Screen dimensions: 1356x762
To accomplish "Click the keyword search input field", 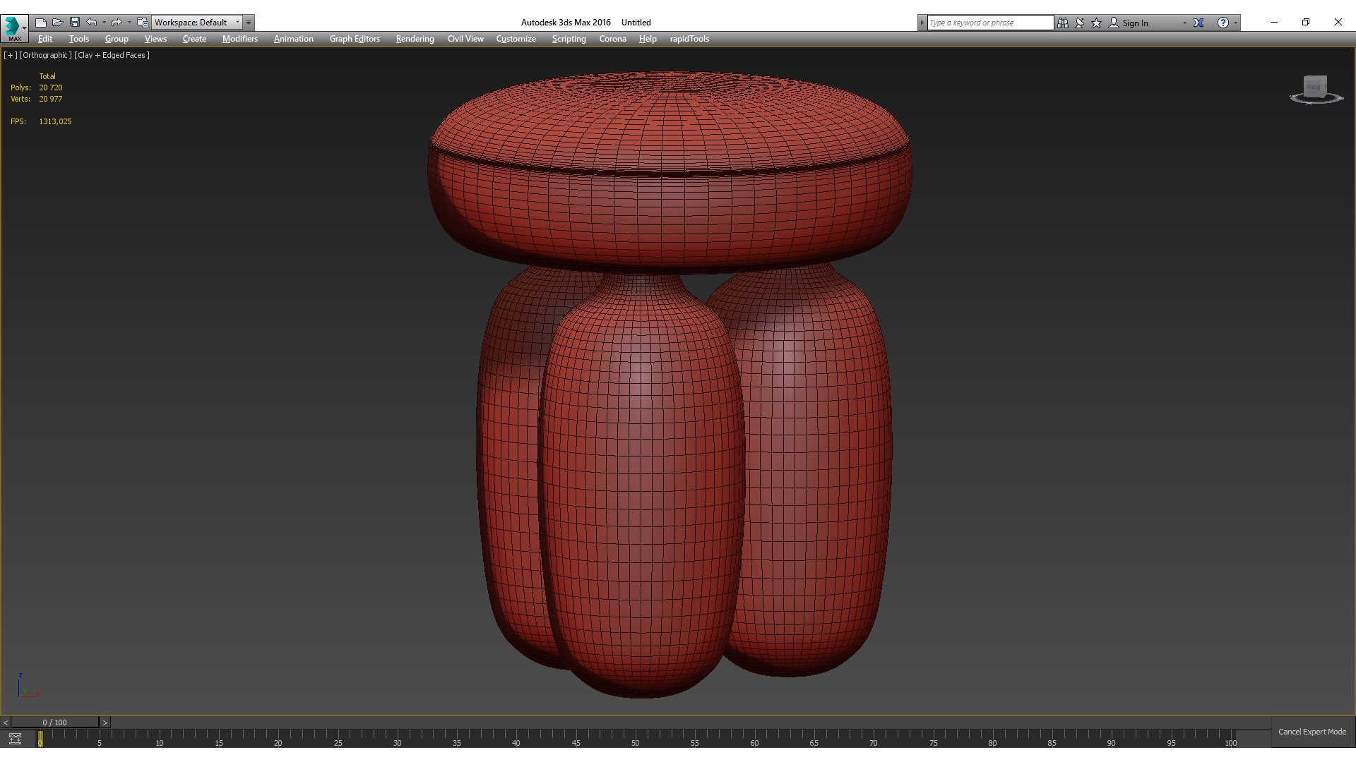I will coord(990,23).
